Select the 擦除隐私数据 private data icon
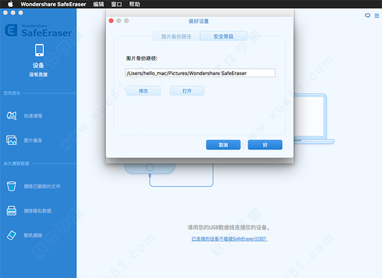382x278 pixels. point(12,210)
